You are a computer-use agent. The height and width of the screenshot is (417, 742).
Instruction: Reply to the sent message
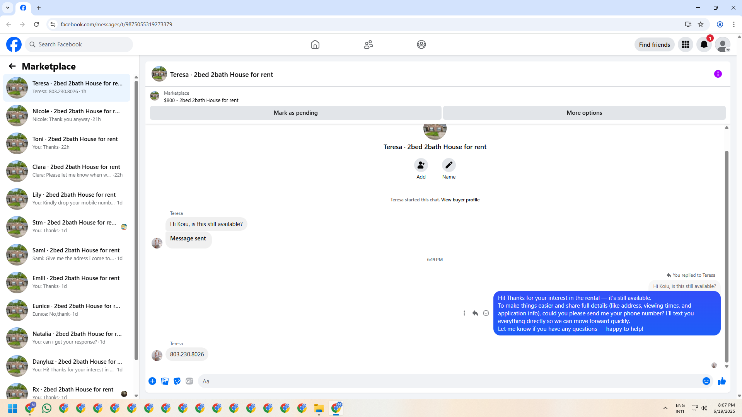point(475,313)
